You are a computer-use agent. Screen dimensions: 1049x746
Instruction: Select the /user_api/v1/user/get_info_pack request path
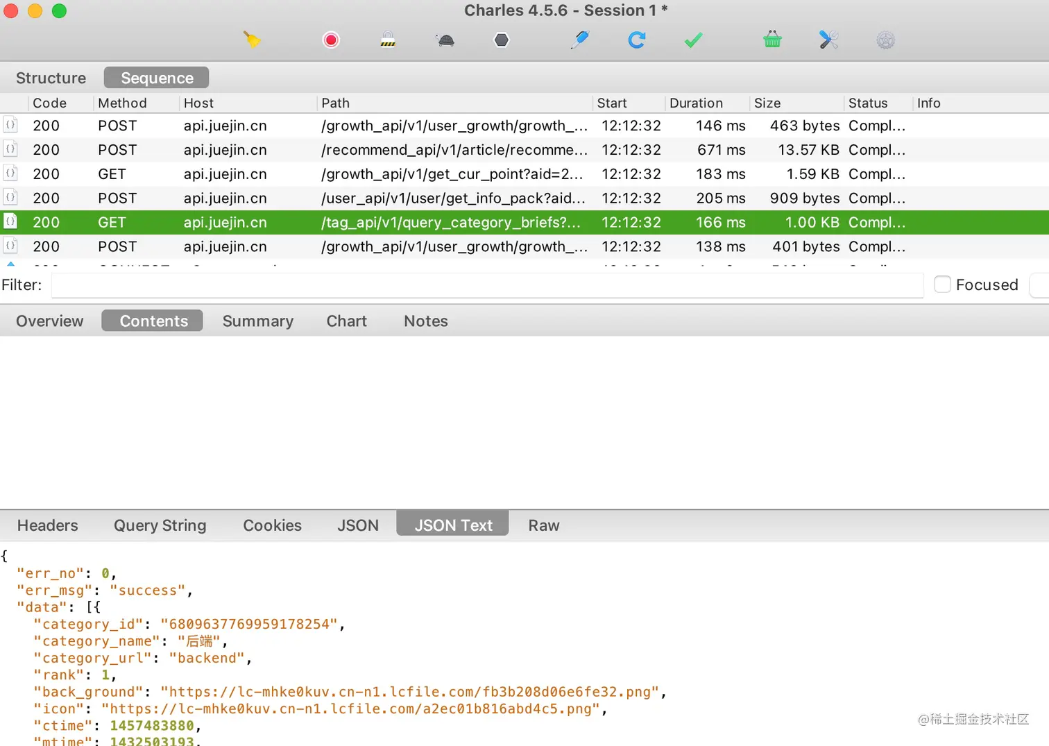point(454,198)
